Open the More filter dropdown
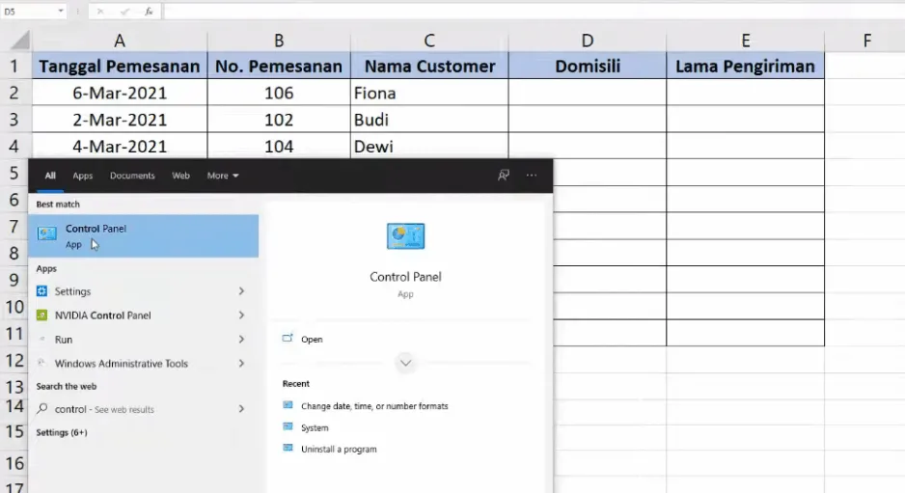 223,176
